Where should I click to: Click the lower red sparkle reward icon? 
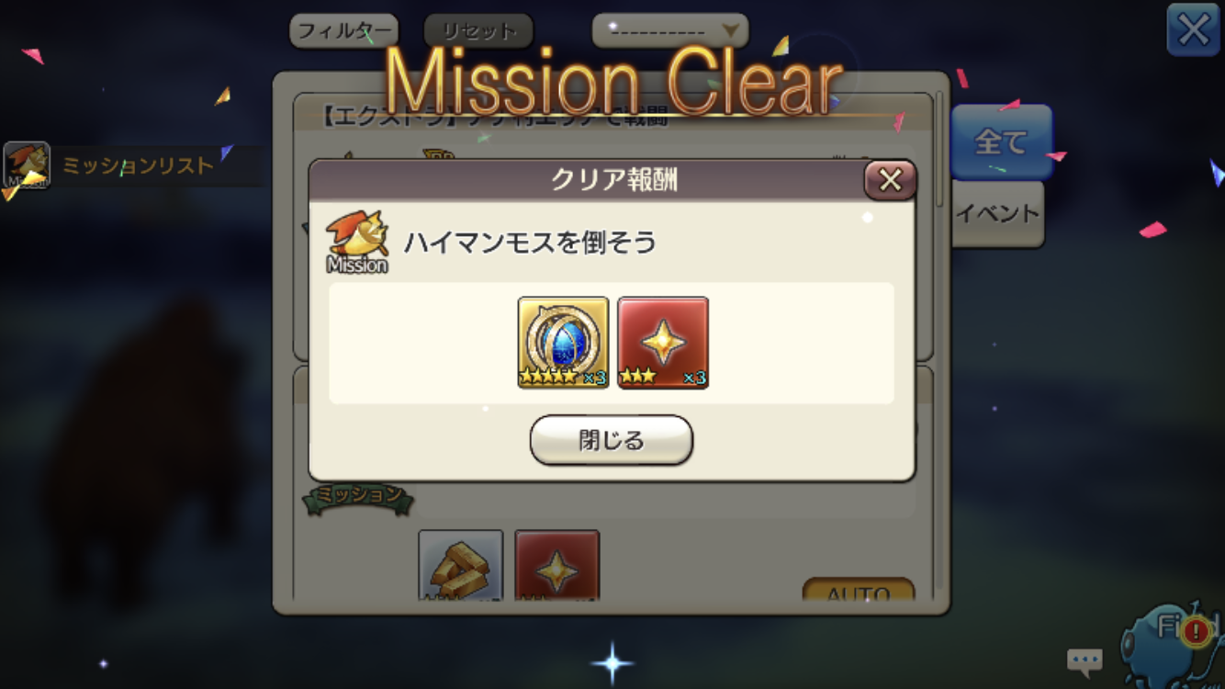tap(556, 565)
